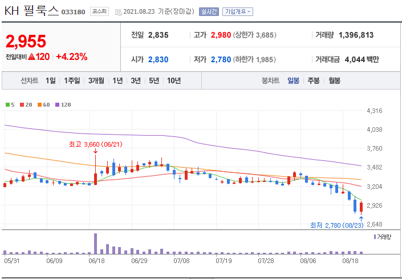Switch to 주봉 weekly candle chart
Screen dimensions: 402x279
pyautogui.click(x=314, y=81)
